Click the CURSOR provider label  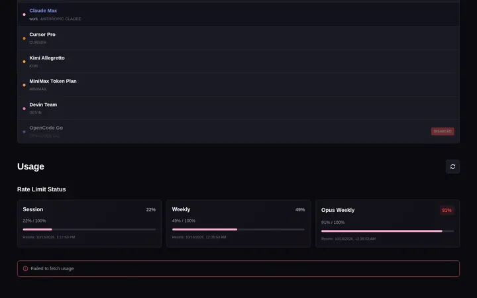pos(38,42)
